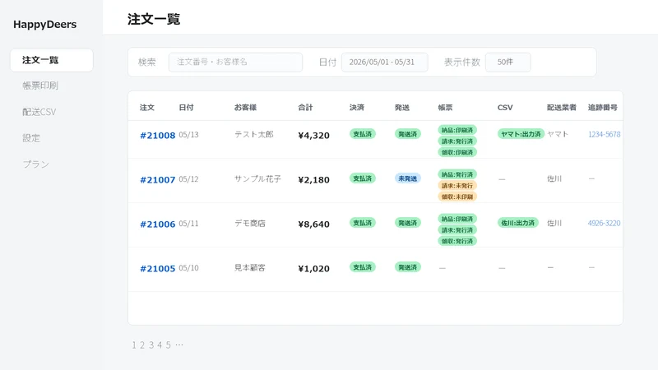This screenshot has width=658, height=370.
Task: Click the 領収:未印刷 badge for order #21007
Action: (x=457, y=197)
